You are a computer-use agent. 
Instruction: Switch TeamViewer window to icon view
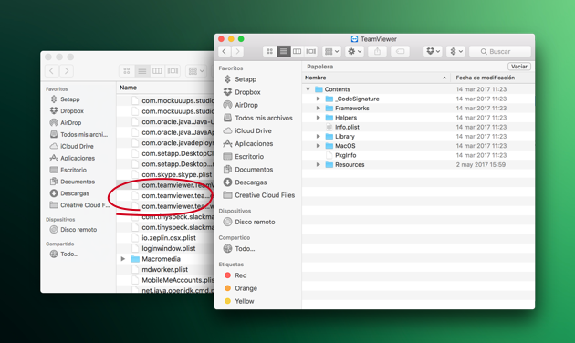pos(270,51)
